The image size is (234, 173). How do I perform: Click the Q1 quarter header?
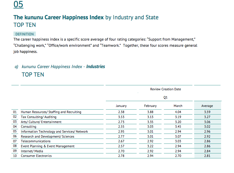(x=165, y=97)
